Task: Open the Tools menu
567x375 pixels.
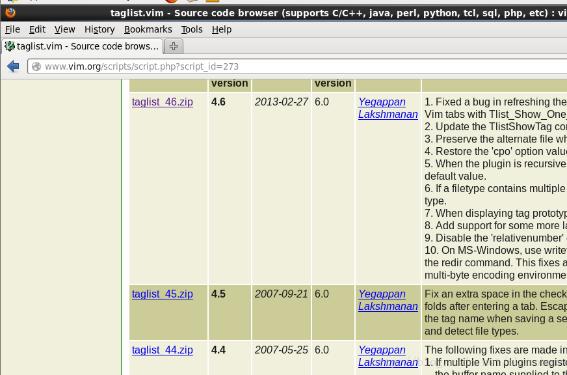Action: [192, 29]
